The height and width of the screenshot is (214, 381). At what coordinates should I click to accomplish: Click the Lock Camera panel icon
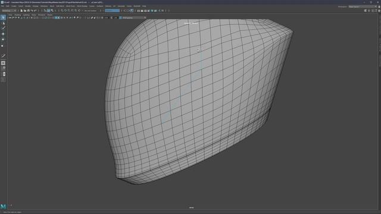pyautogui.click(x=13, y=18)
